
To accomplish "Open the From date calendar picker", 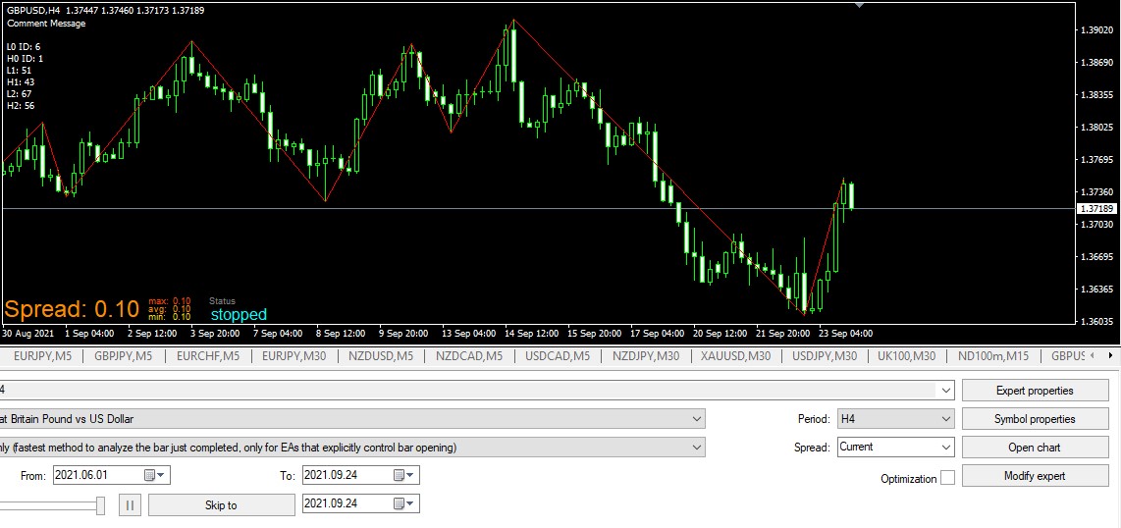I will click(x=155, y=475).
